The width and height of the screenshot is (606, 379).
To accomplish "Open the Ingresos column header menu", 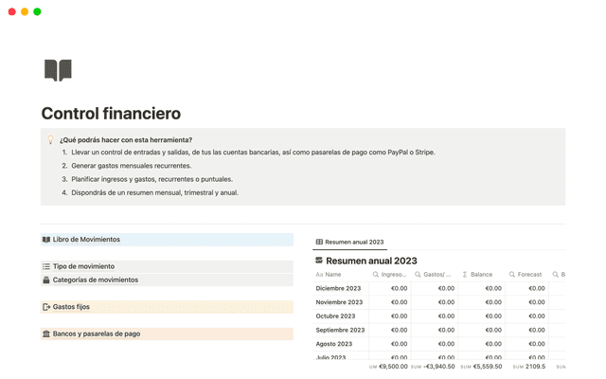I will (x=392, y=275).
